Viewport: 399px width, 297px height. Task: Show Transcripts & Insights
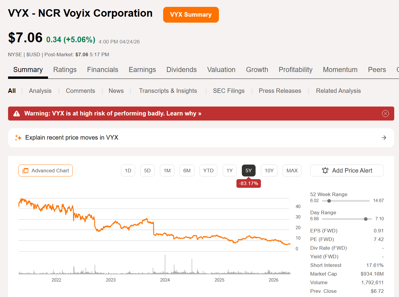pos(168,91)
